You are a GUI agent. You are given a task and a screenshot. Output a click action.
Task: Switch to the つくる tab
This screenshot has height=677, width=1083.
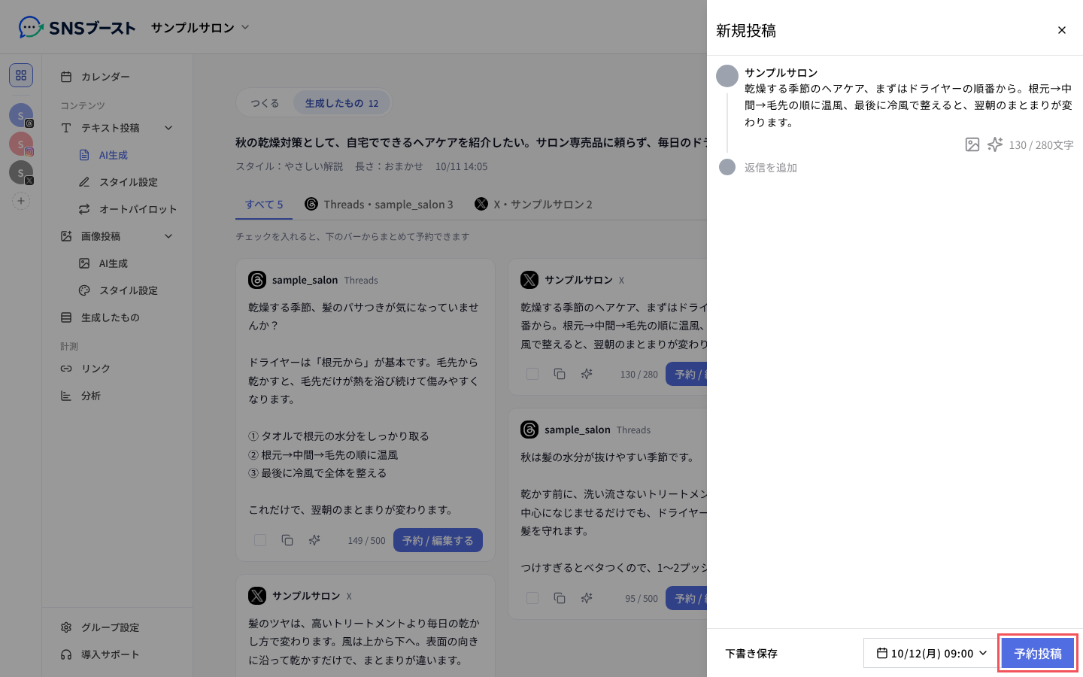click(265, 103)
